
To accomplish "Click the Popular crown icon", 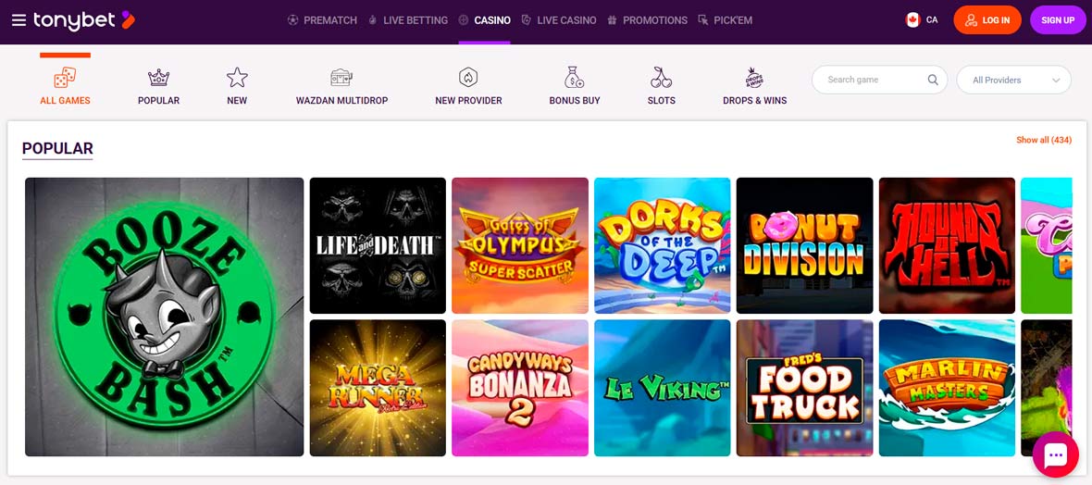I will tap(159, 78).
